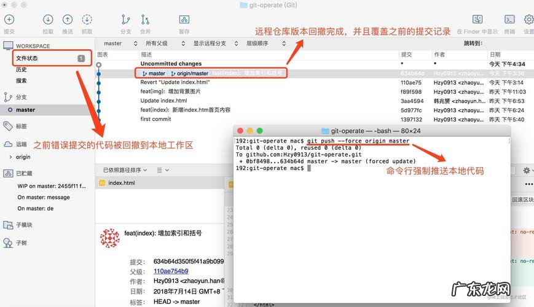Screen dimensions: 534x307
Task: Click the tags (标签) sidebar icon
Action: (x=8, y=126)
